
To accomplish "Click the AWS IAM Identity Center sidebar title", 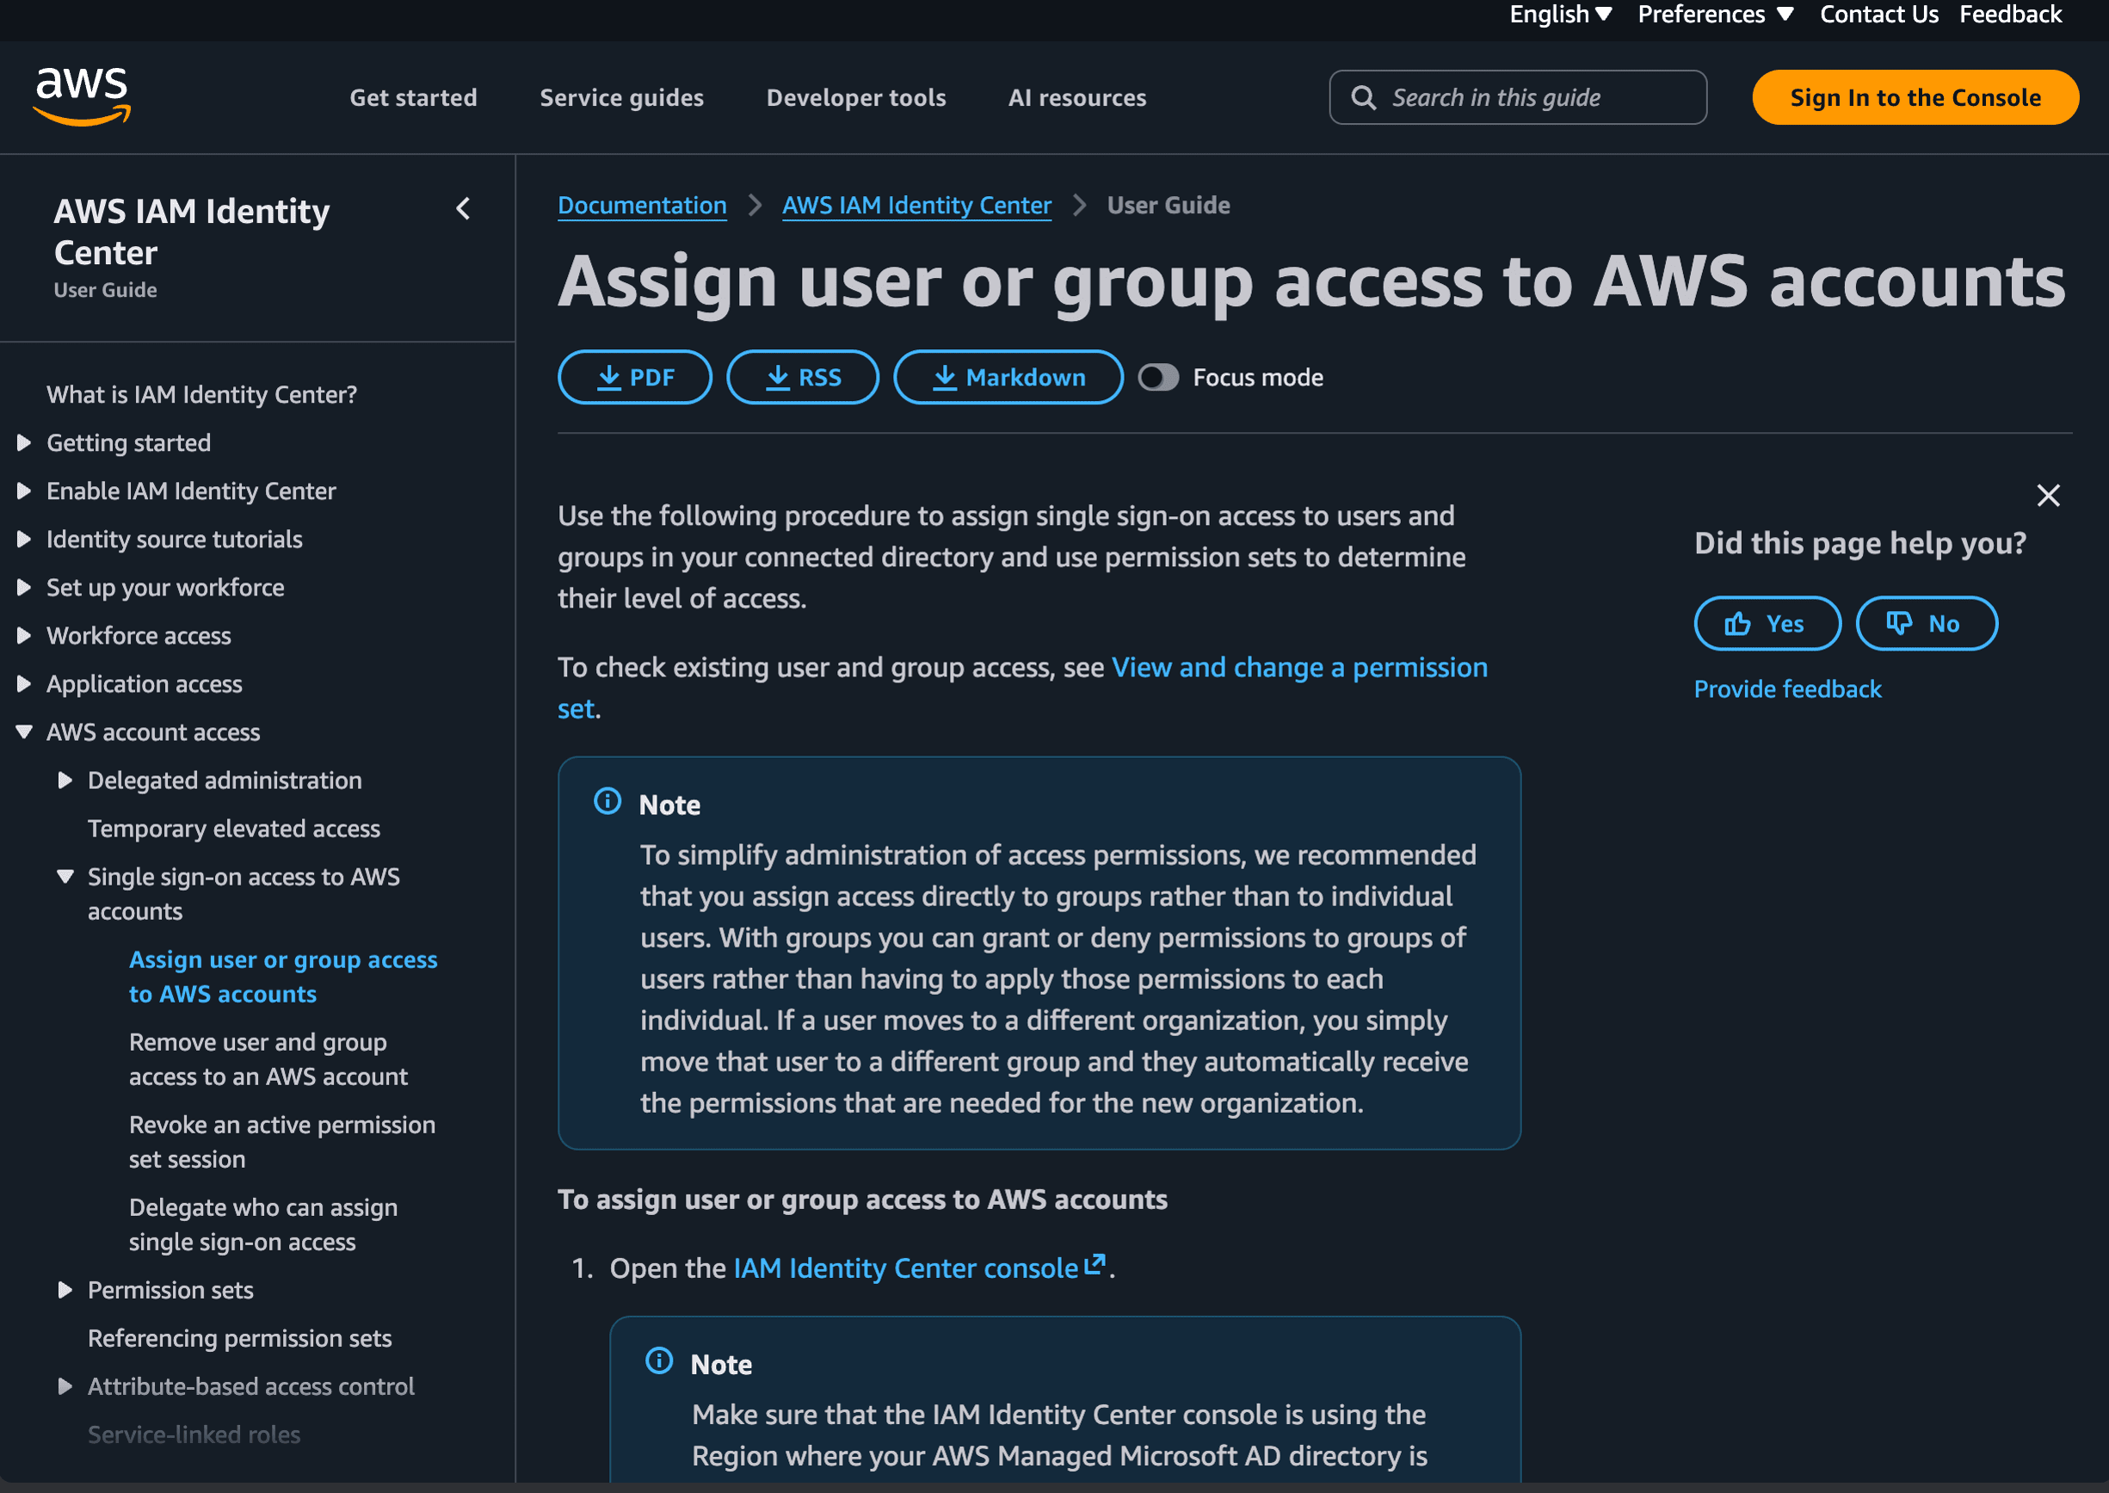I will tap(191, 231).
